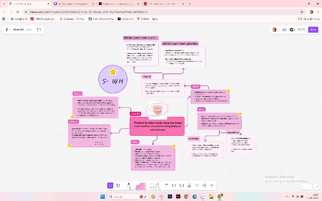
Task: Open the Windows Start menu
Action: click(x=103, y=196)
